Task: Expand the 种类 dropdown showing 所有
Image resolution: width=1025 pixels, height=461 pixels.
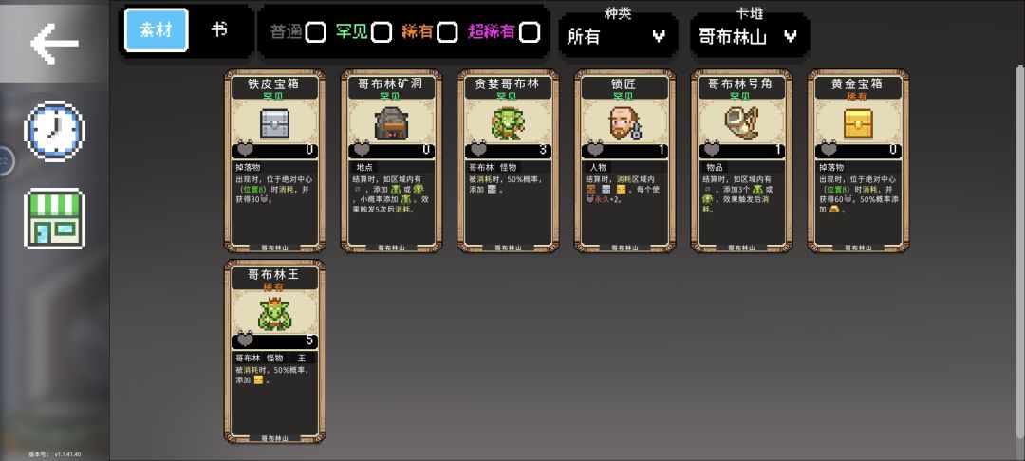Action: point(618,36)
